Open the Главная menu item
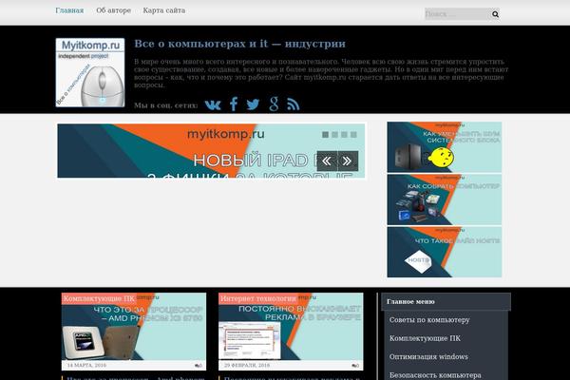This screenshot has width=570, height=380. click(x=69, y=10)
